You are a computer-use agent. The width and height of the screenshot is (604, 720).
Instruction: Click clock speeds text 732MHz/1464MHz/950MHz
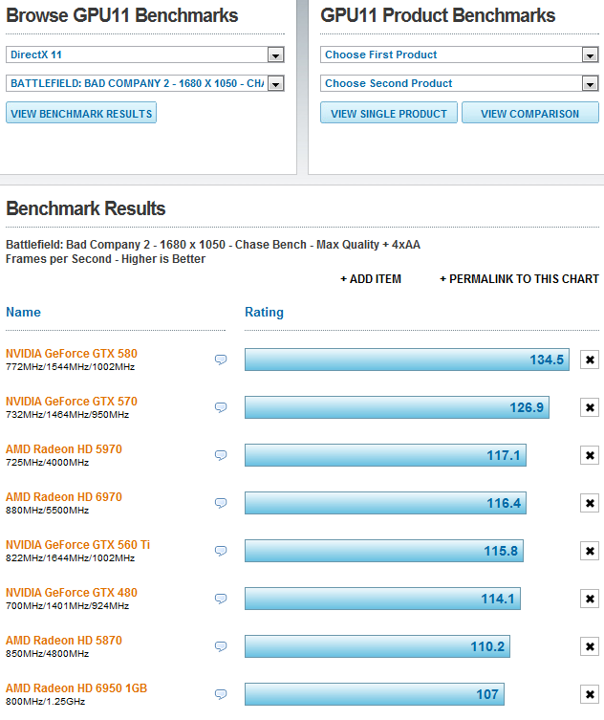68,415
